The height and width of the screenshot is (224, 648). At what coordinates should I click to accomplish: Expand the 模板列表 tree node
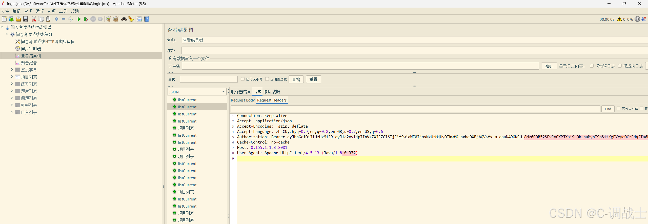[x=12, y=105]
